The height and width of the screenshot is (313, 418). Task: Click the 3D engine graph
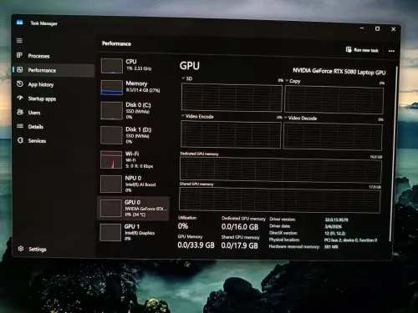click(x=232, y=98)
